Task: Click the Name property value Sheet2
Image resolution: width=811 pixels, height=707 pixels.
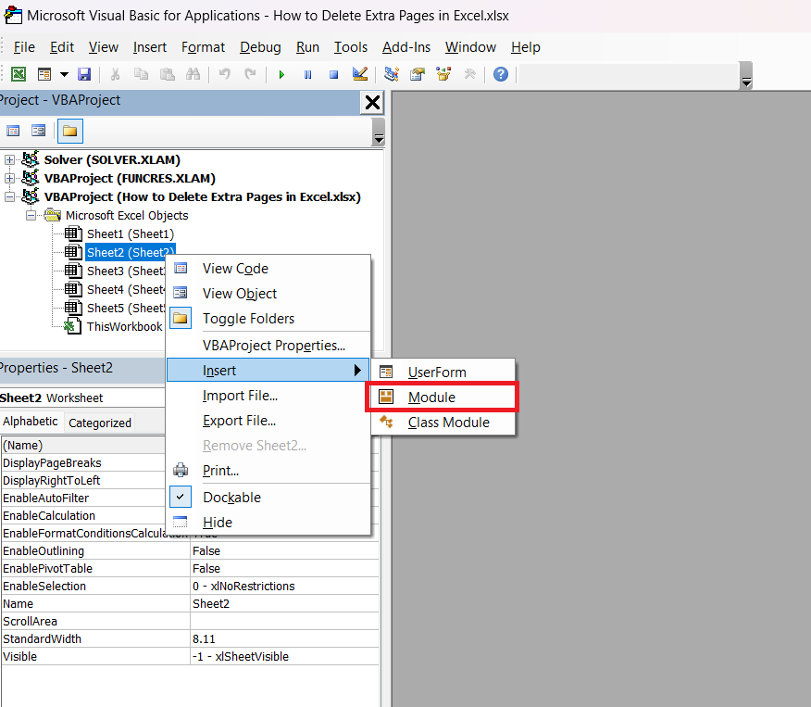Action: click(x=284, y=603)
